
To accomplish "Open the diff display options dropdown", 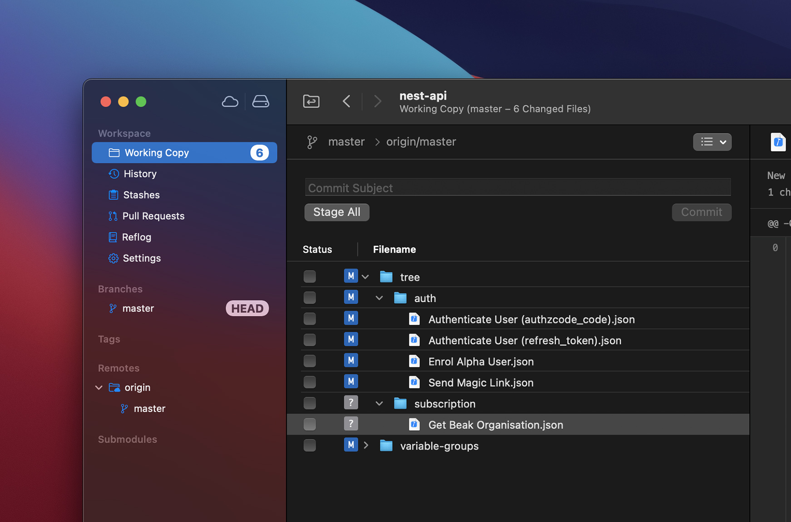I will [x=712, y=142].
